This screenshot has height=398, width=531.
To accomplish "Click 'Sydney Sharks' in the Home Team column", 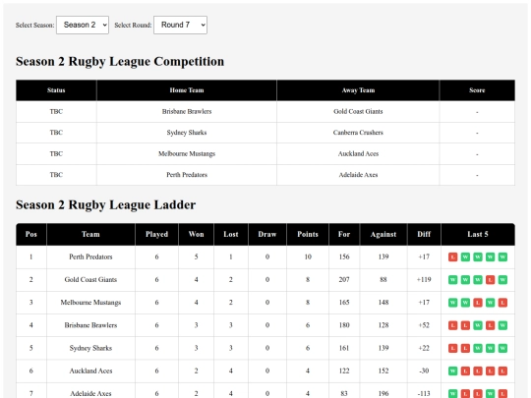I will (187, 133).
